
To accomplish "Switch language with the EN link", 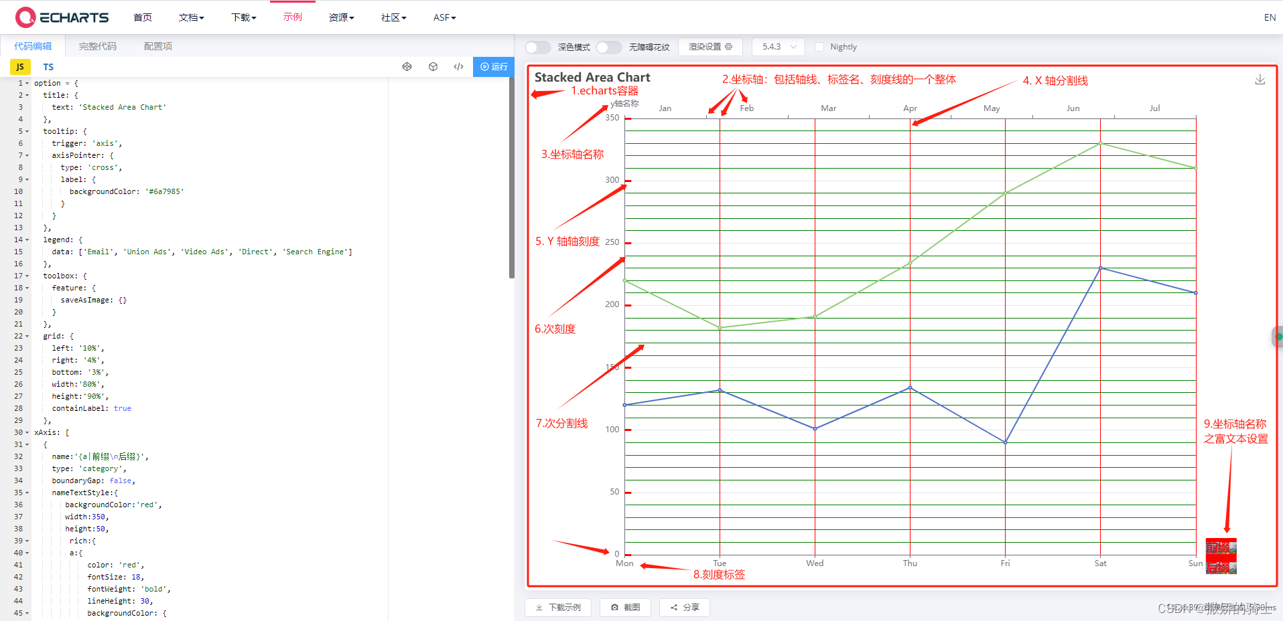I will pyautogui.click(x=1269, y=17).
